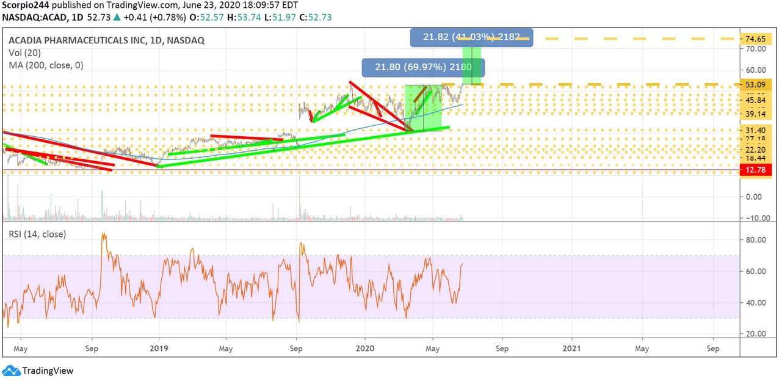Click the 18.44 price level label

point(755,158)
